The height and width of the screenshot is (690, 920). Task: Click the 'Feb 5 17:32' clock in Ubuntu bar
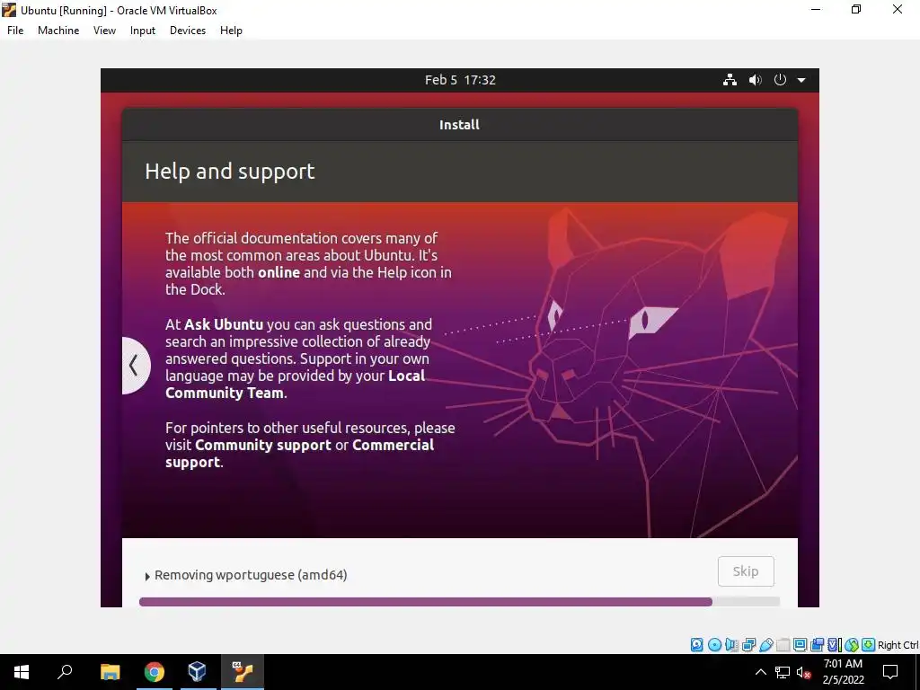click(x=460, y=80)
